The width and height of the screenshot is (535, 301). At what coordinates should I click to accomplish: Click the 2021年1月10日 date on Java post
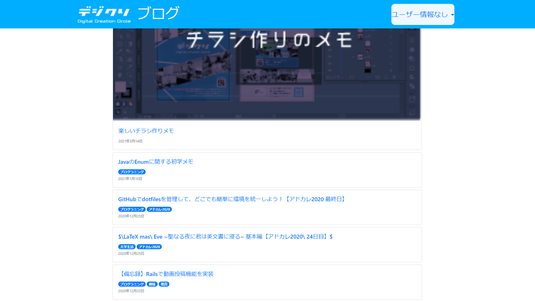coord(130,179)
